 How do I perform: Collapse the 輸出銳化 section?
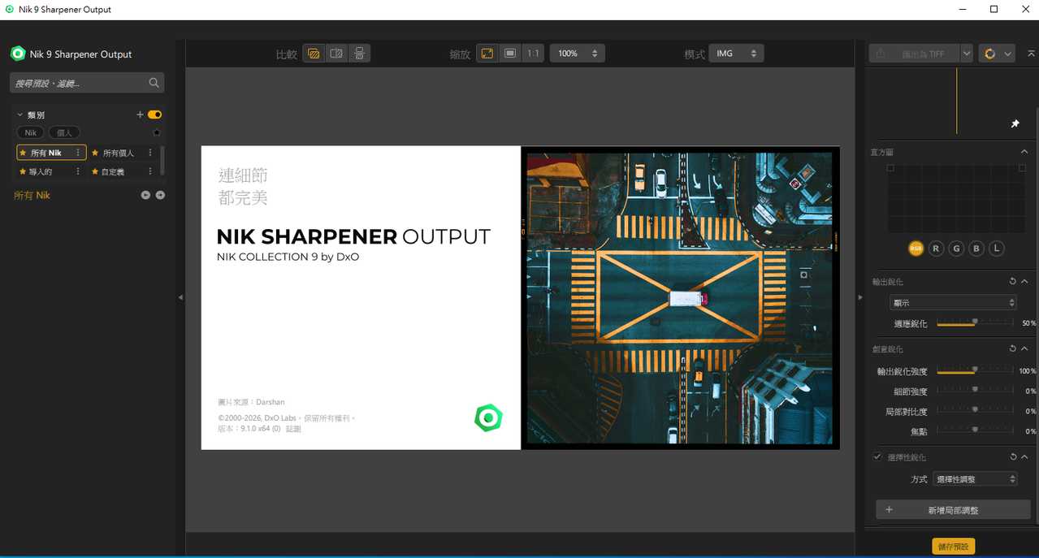coord(1024,281)
